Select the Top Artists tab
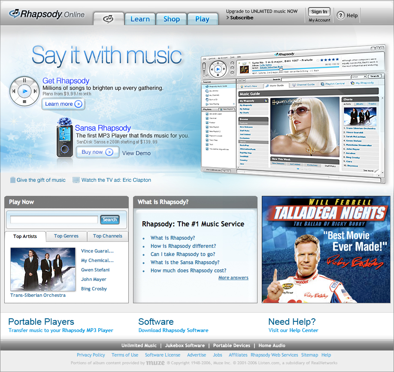Screen dimensions: 394x372 [x=25, y=236]
